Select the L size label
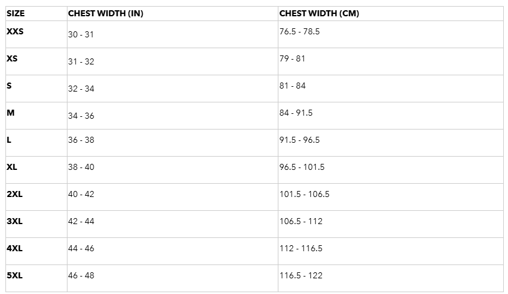This screenshot has height=294, width=508. [x=9, y=140]
